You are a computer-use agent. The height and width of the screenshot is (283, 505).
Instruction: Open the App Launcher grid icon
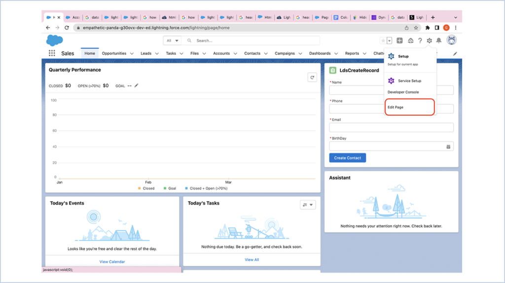52,53
